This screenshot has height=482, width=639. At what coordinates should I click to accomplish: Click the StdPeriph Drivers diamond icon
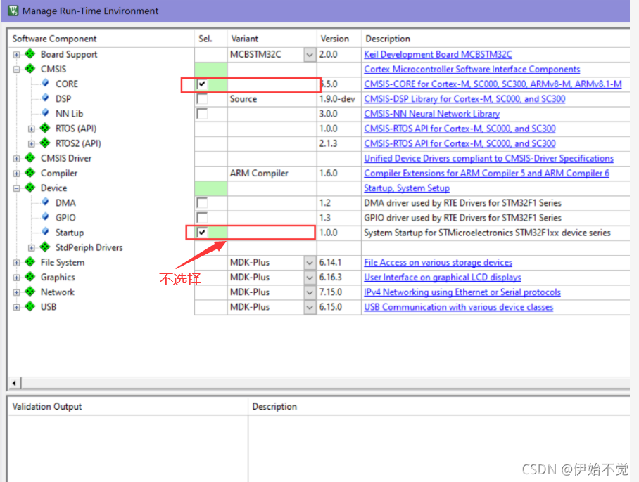[x=45, y=247]
